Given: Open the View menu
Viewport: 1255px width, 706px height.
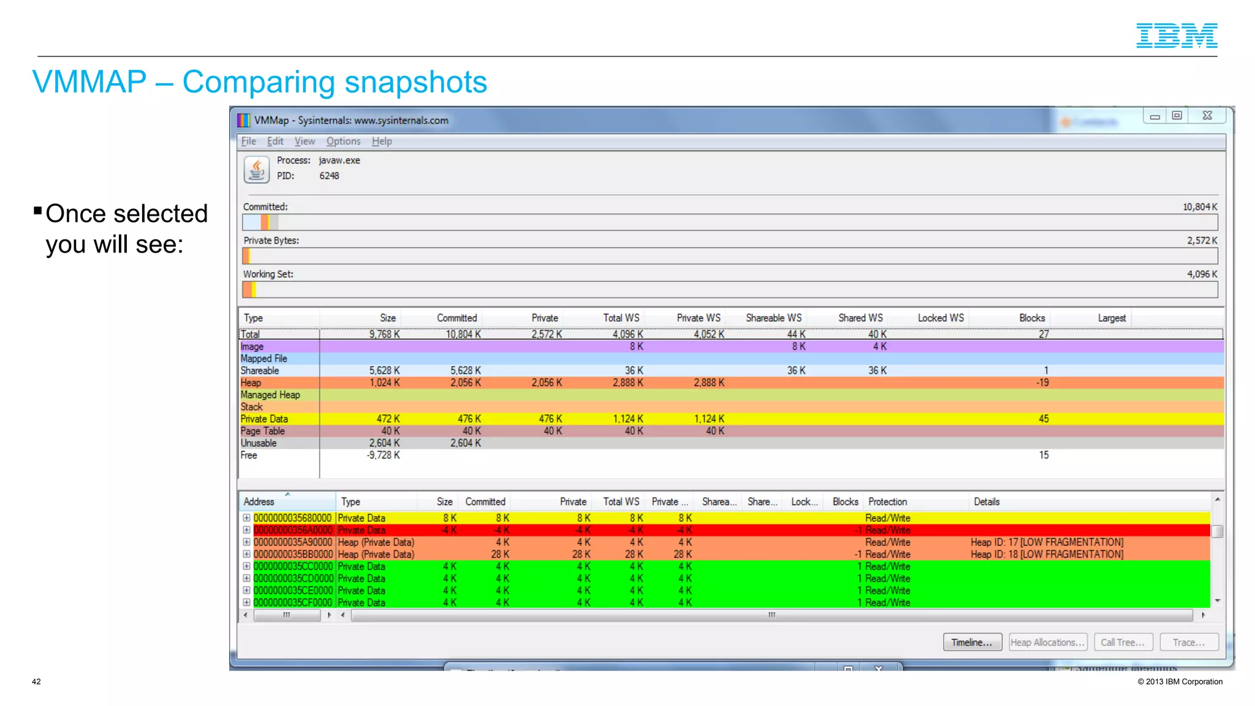Looking at the screenshot, I should pos(305,142).
